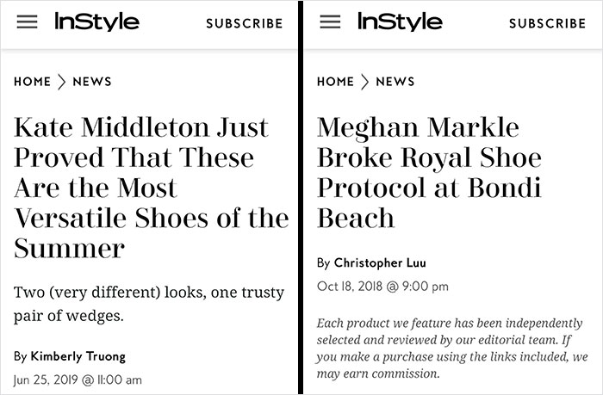
Task: Click InStyle logo above Meghan Markle article
Action: pos(399,22)
